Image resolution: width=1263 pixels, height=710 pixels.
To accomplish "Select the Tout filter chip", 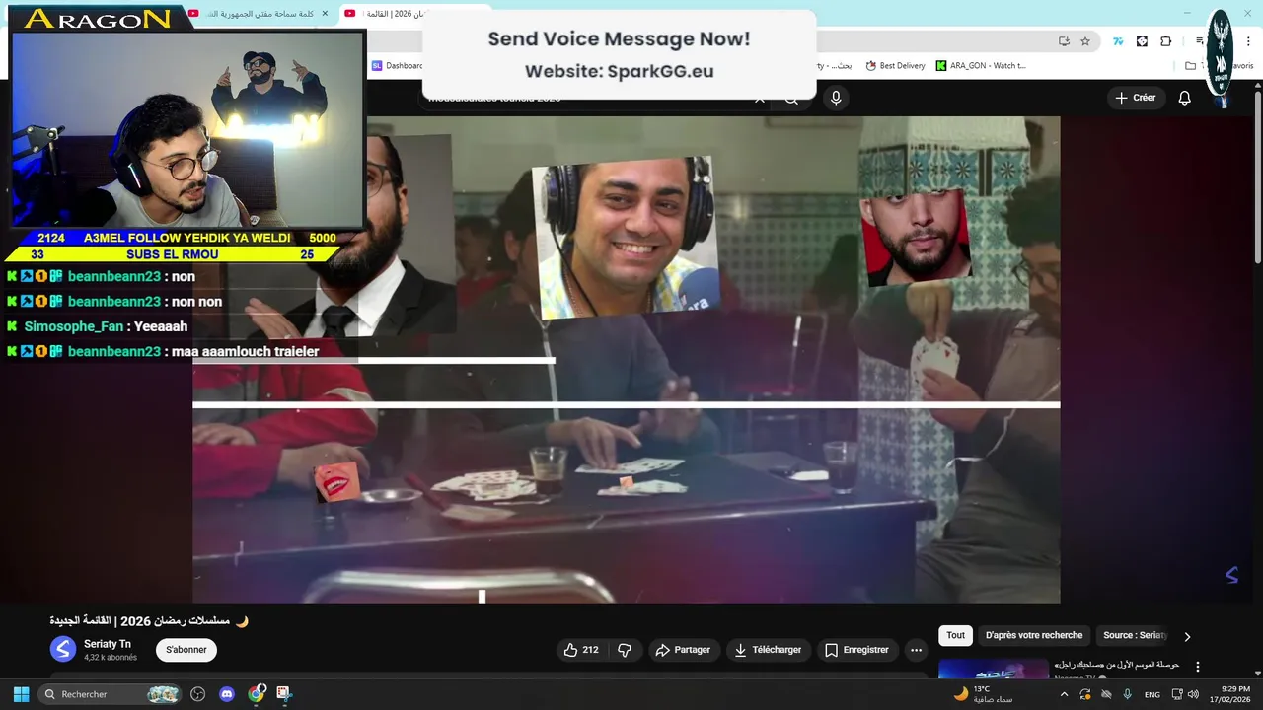I will 955,636.
